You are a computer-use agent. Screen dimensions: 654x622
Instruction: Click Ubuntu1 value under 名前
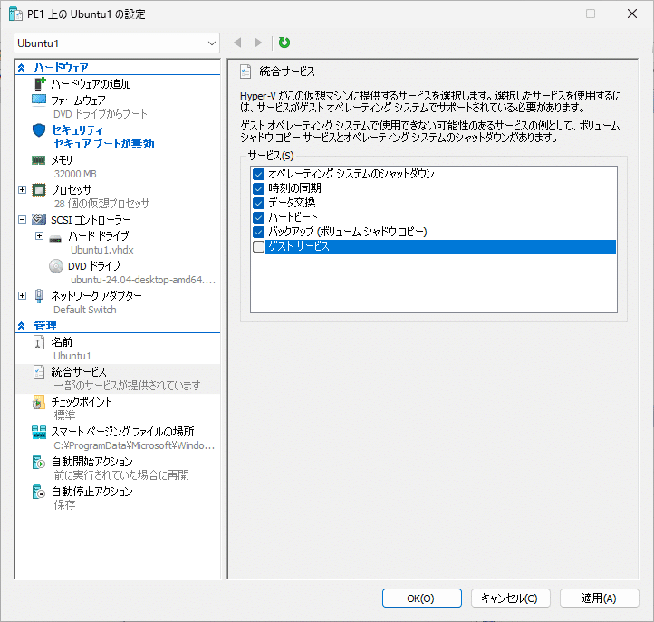click(x=72, y=356)
